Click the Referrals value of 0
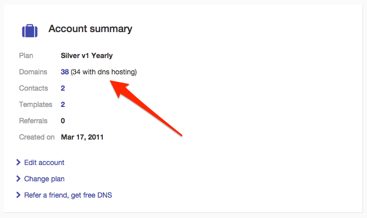Screen dimensions: 367x218 63,121
